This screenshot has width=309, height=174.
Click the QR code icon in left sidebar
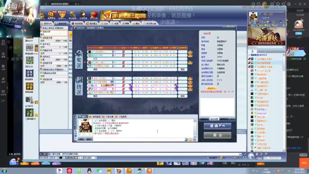click(x=30, y=48)
